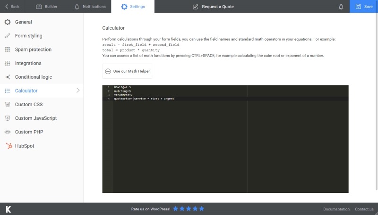The width and height of the screenshot is (378, 215).
Task: Click the Kali Forms logo in footer
Action: 8,209
